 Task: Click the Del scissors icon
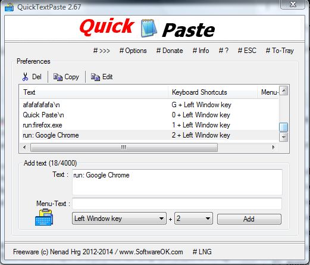click(25, 77)
